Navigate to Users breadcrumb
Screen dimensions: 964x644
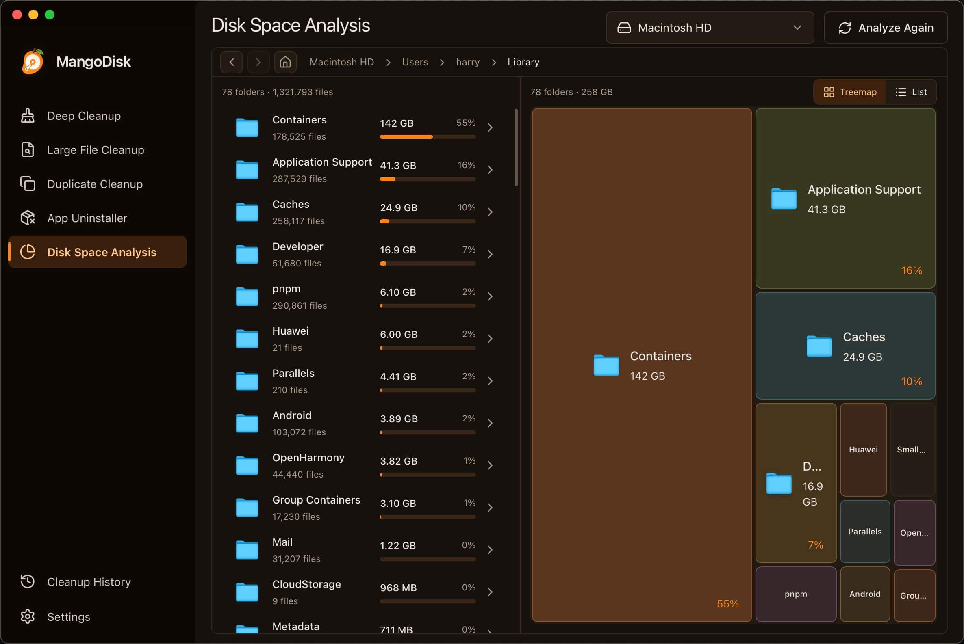click(415, 62)
